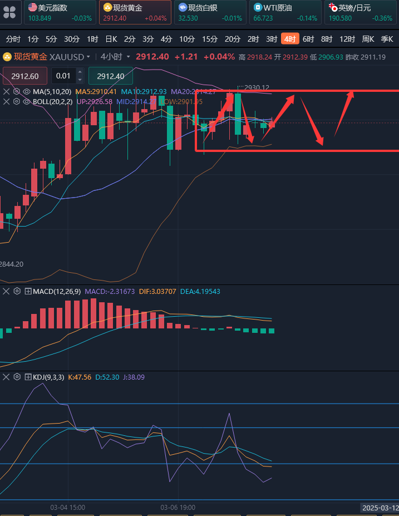Expand the KDJ panel with plus icon
Image resolution: width=399 pixels, height=516 pixels.
pyautogui.click(x=28, y=377)
